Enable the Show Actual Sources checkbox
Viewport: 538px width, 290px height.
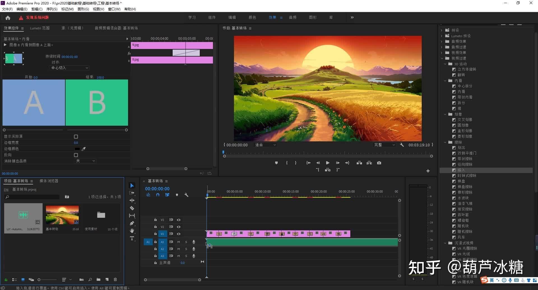point(76,137)
